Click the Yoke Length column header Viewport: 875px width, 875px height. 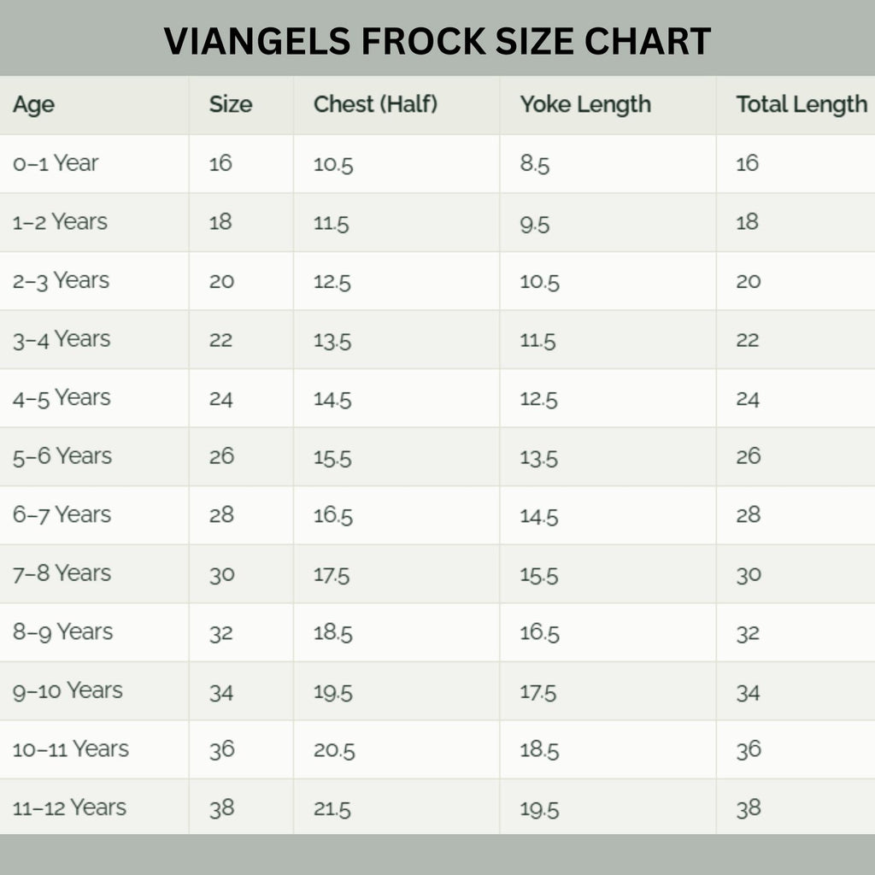pos(585,105)
